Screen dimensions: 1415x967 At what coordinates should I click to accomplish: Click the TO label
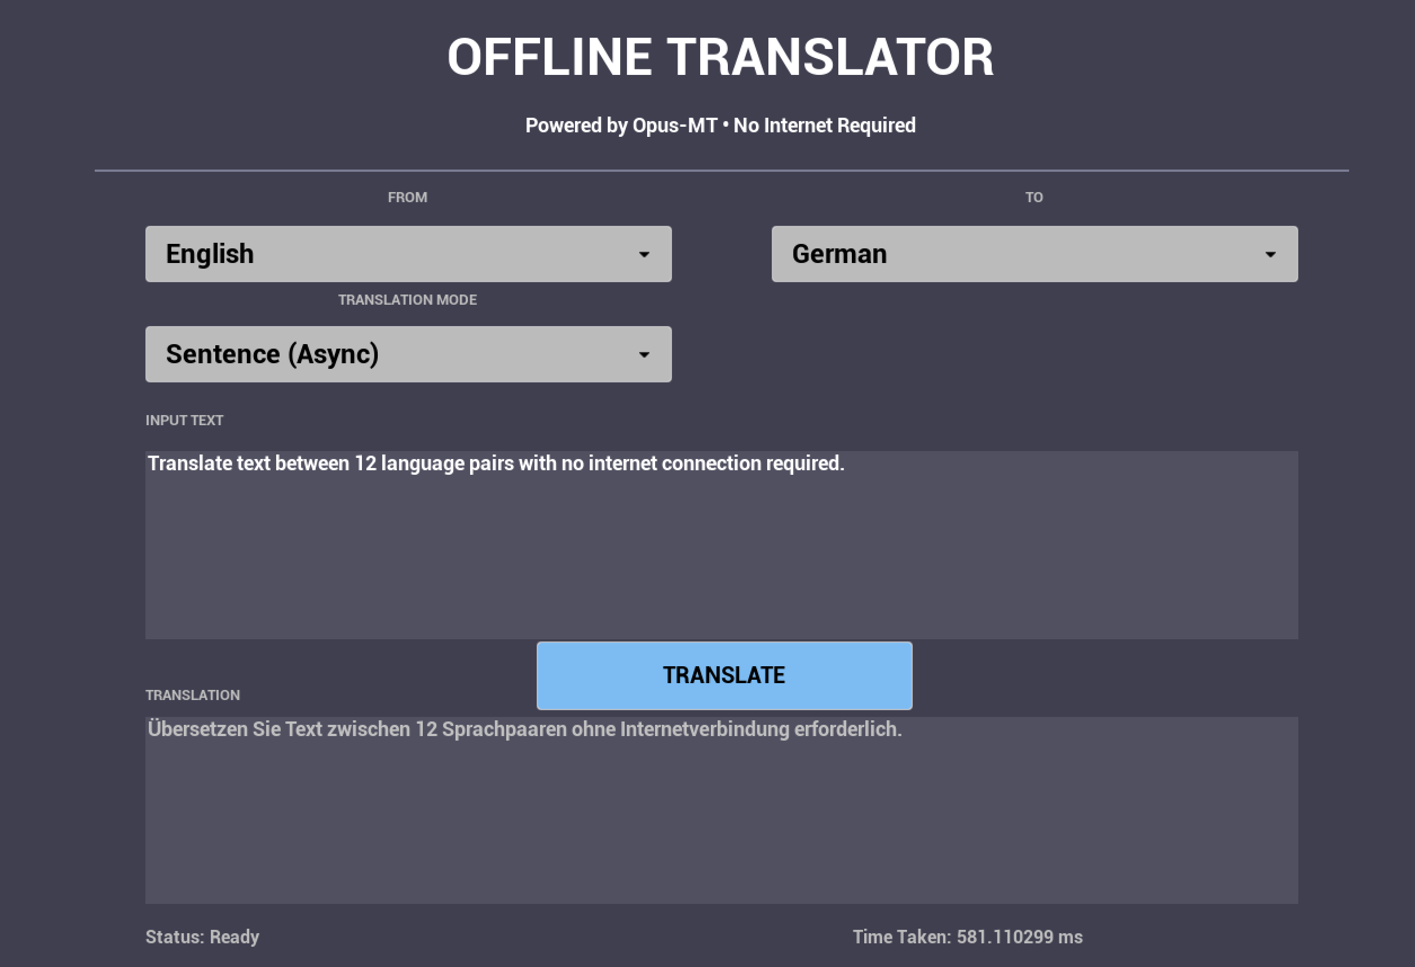click(x=1034, y=197)
